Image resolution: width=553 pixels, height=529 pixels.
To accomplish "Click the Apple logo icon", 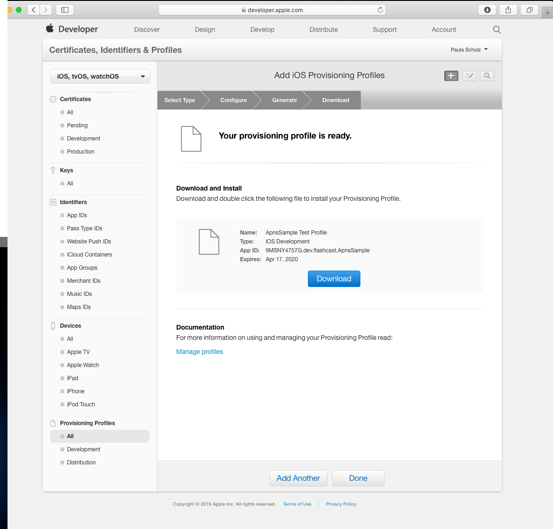I will 50,29.
